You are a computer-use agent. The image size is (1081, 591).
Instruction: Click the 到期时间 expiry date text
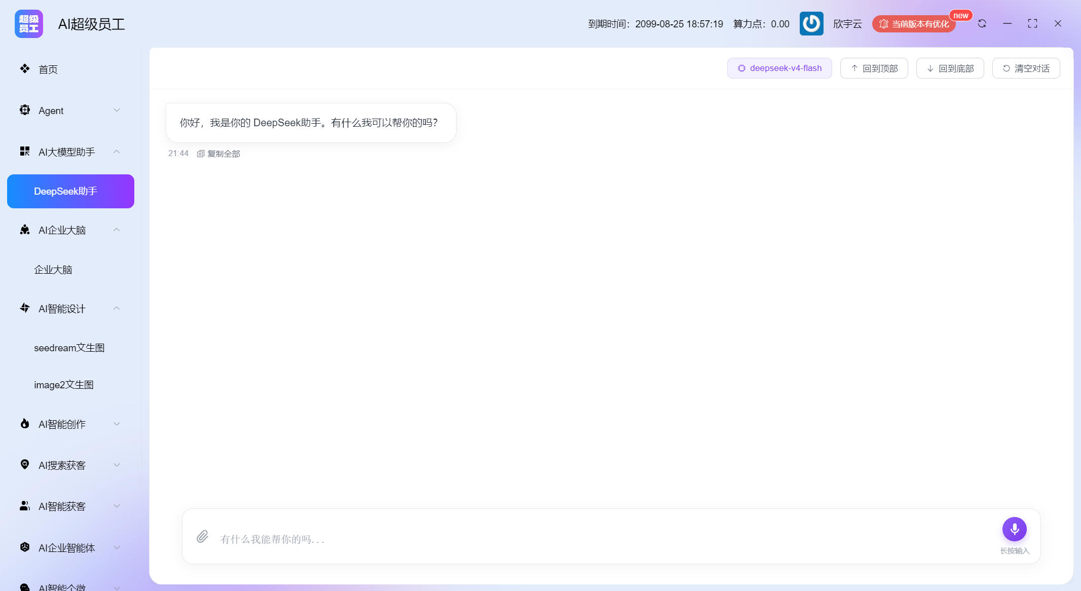tap(656, 24)
